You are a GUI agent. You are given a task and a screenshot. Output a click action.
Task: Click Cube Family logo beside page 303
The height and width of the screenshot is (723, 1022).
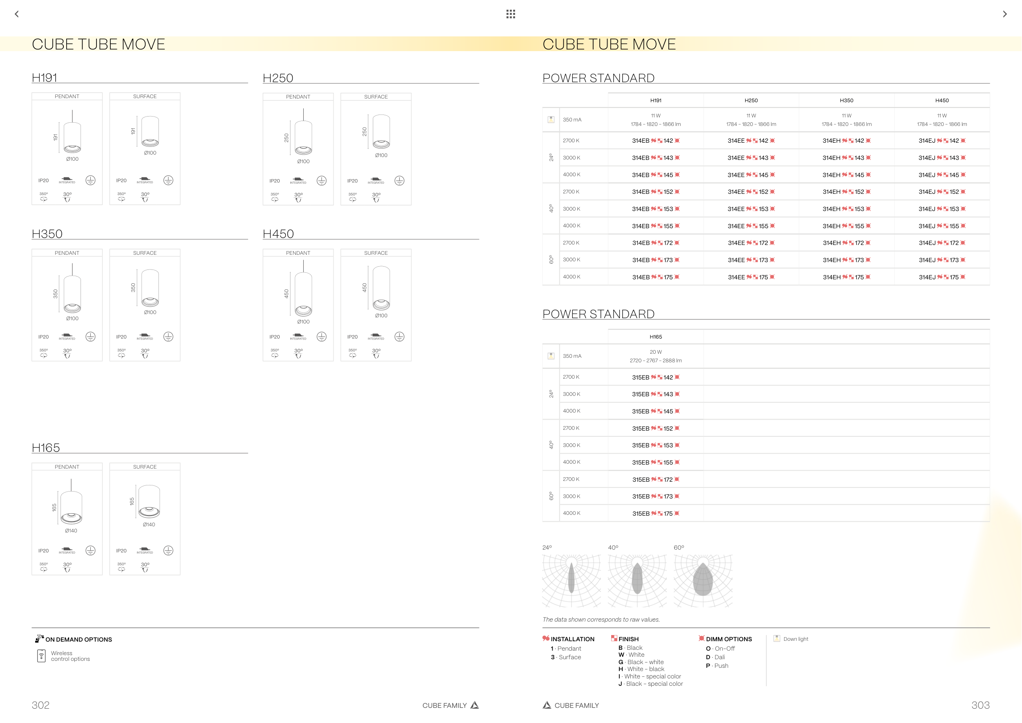(547, 705)
